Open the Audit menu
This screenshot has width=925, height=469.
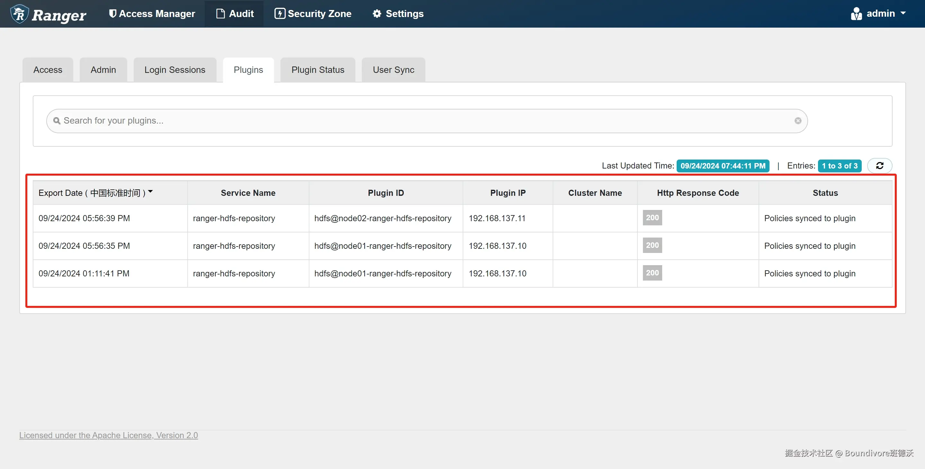click(235, 13)
